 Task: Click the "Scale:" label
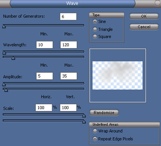(8, 108)
